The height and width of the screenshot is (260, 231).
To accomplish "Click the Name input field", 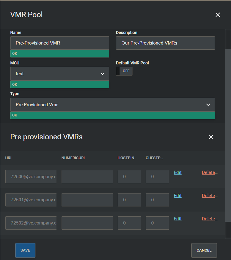I will [x=60, y=43].
